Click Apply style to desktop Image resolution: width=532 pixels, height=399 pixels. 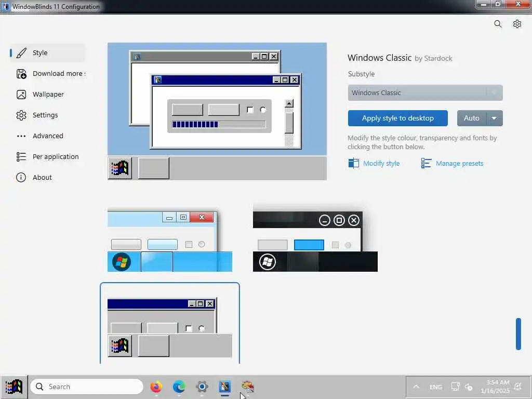pos(397,118)
